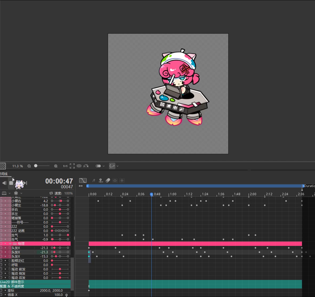Fit canvas to view with expand icon
This screenshot has height=297, width=315.
(x=72, y=166)
